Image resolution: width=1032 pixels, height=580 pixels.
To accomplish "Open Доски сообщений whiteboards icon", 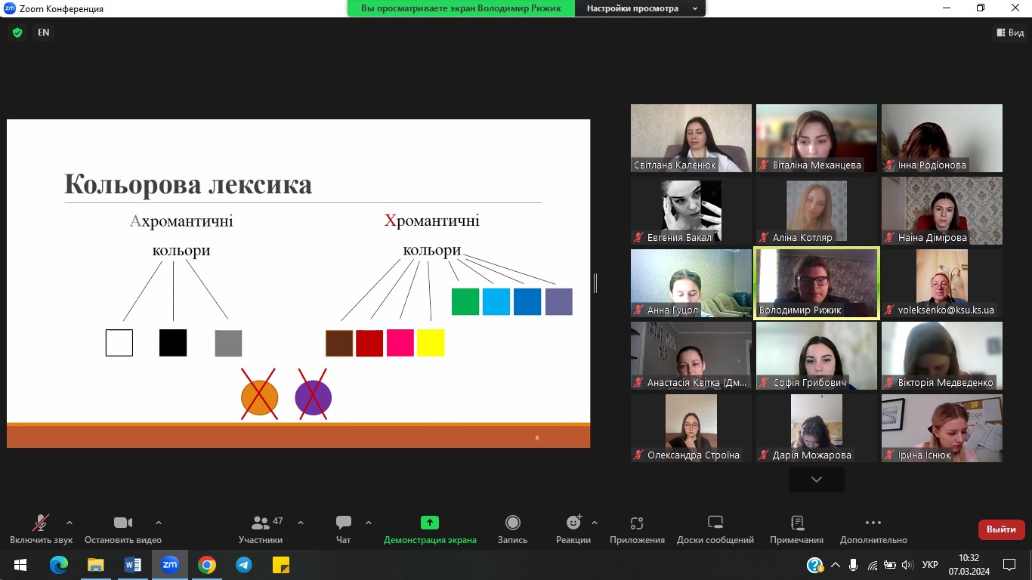I will 715,523.
